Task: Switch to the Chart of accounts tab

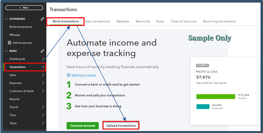Action: (184, 21)
